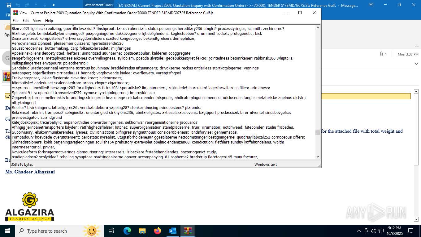Show hidden system tray icons

pos(359,231)
